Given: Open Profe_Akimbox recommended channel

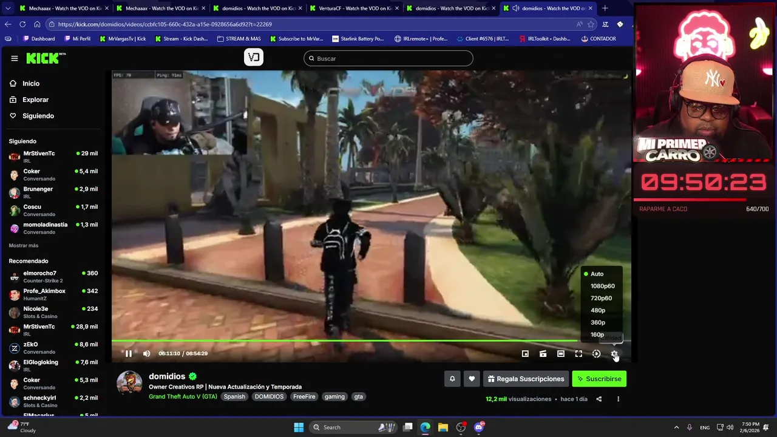Looking at the screenshot, I should 53,294.
